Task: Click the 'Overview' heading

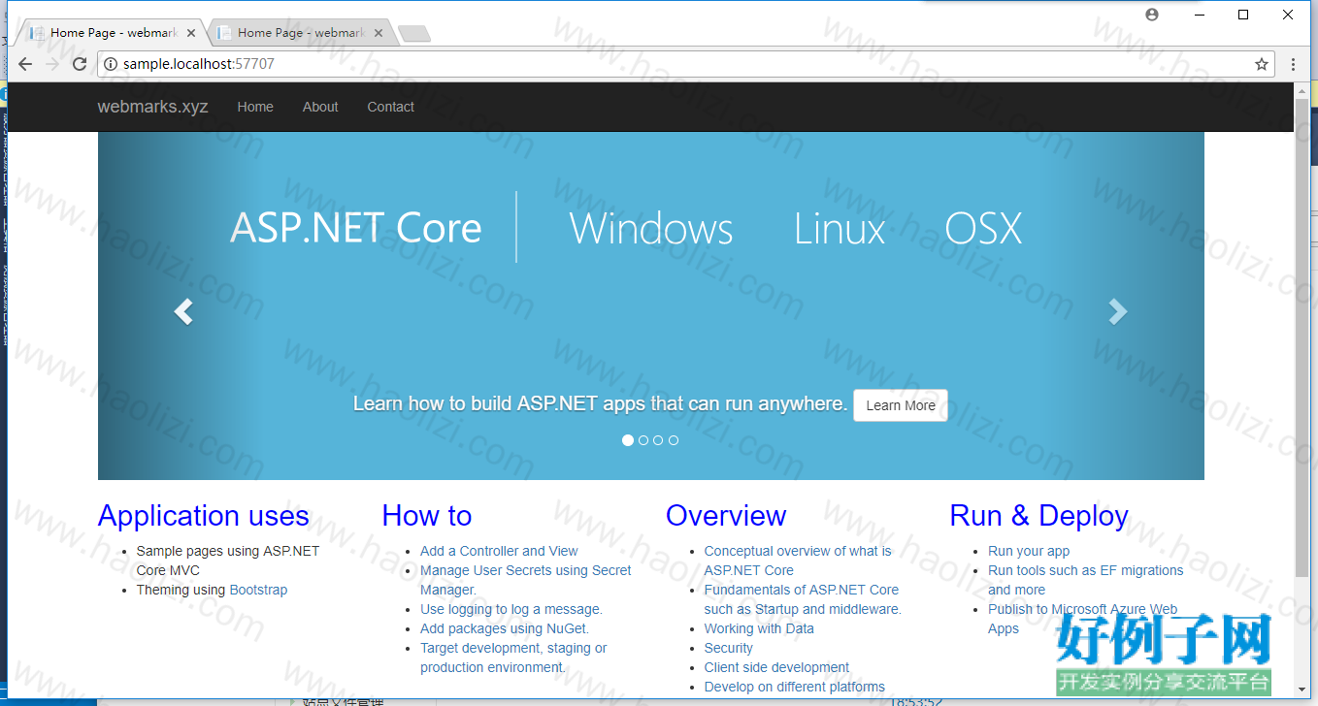Action: point(726,516)
